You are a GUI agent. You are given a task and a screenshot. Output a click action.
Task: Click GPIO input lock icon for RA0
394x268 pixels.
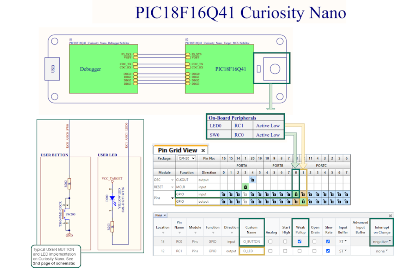[223, 194]
